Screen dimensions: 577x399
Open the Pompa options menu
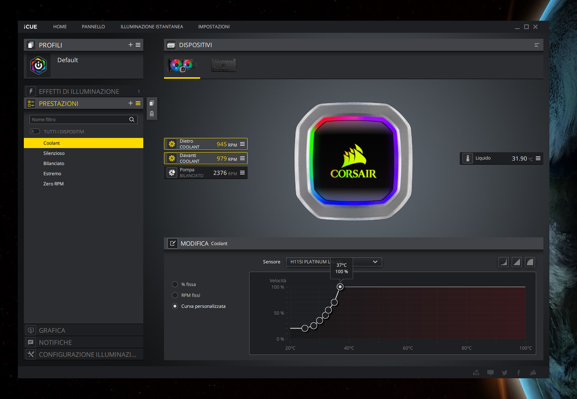point(242,173)
